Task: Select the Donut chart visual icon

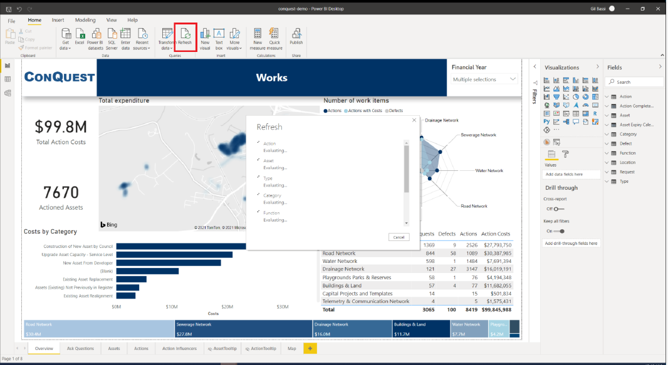Action: [585, 97]
